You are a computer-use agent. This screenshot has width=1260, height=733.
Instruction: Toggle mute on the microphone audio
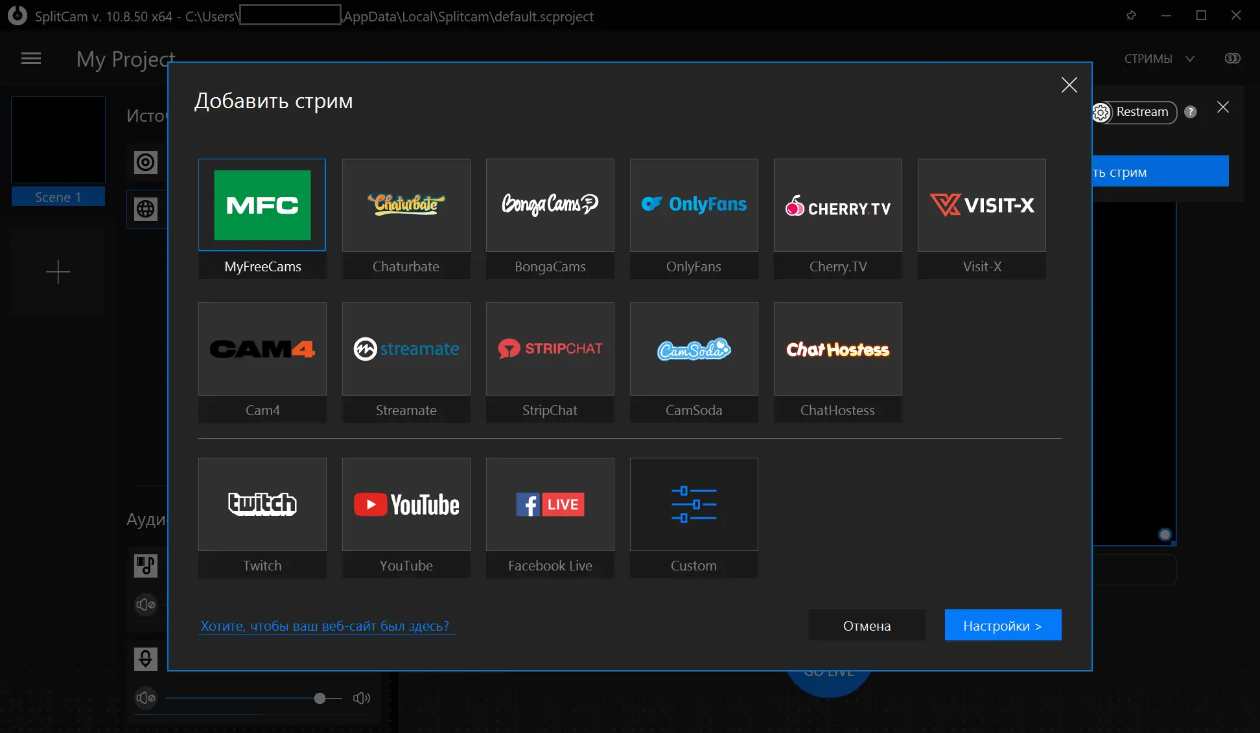146,698
